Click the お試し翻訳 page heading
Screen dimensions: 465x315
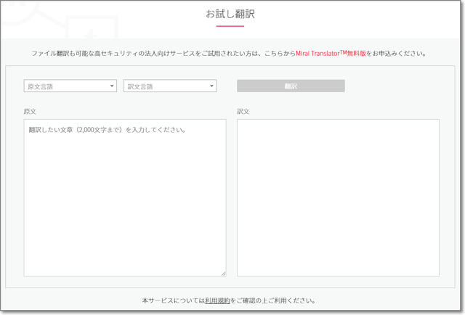(x=230, y=14)
